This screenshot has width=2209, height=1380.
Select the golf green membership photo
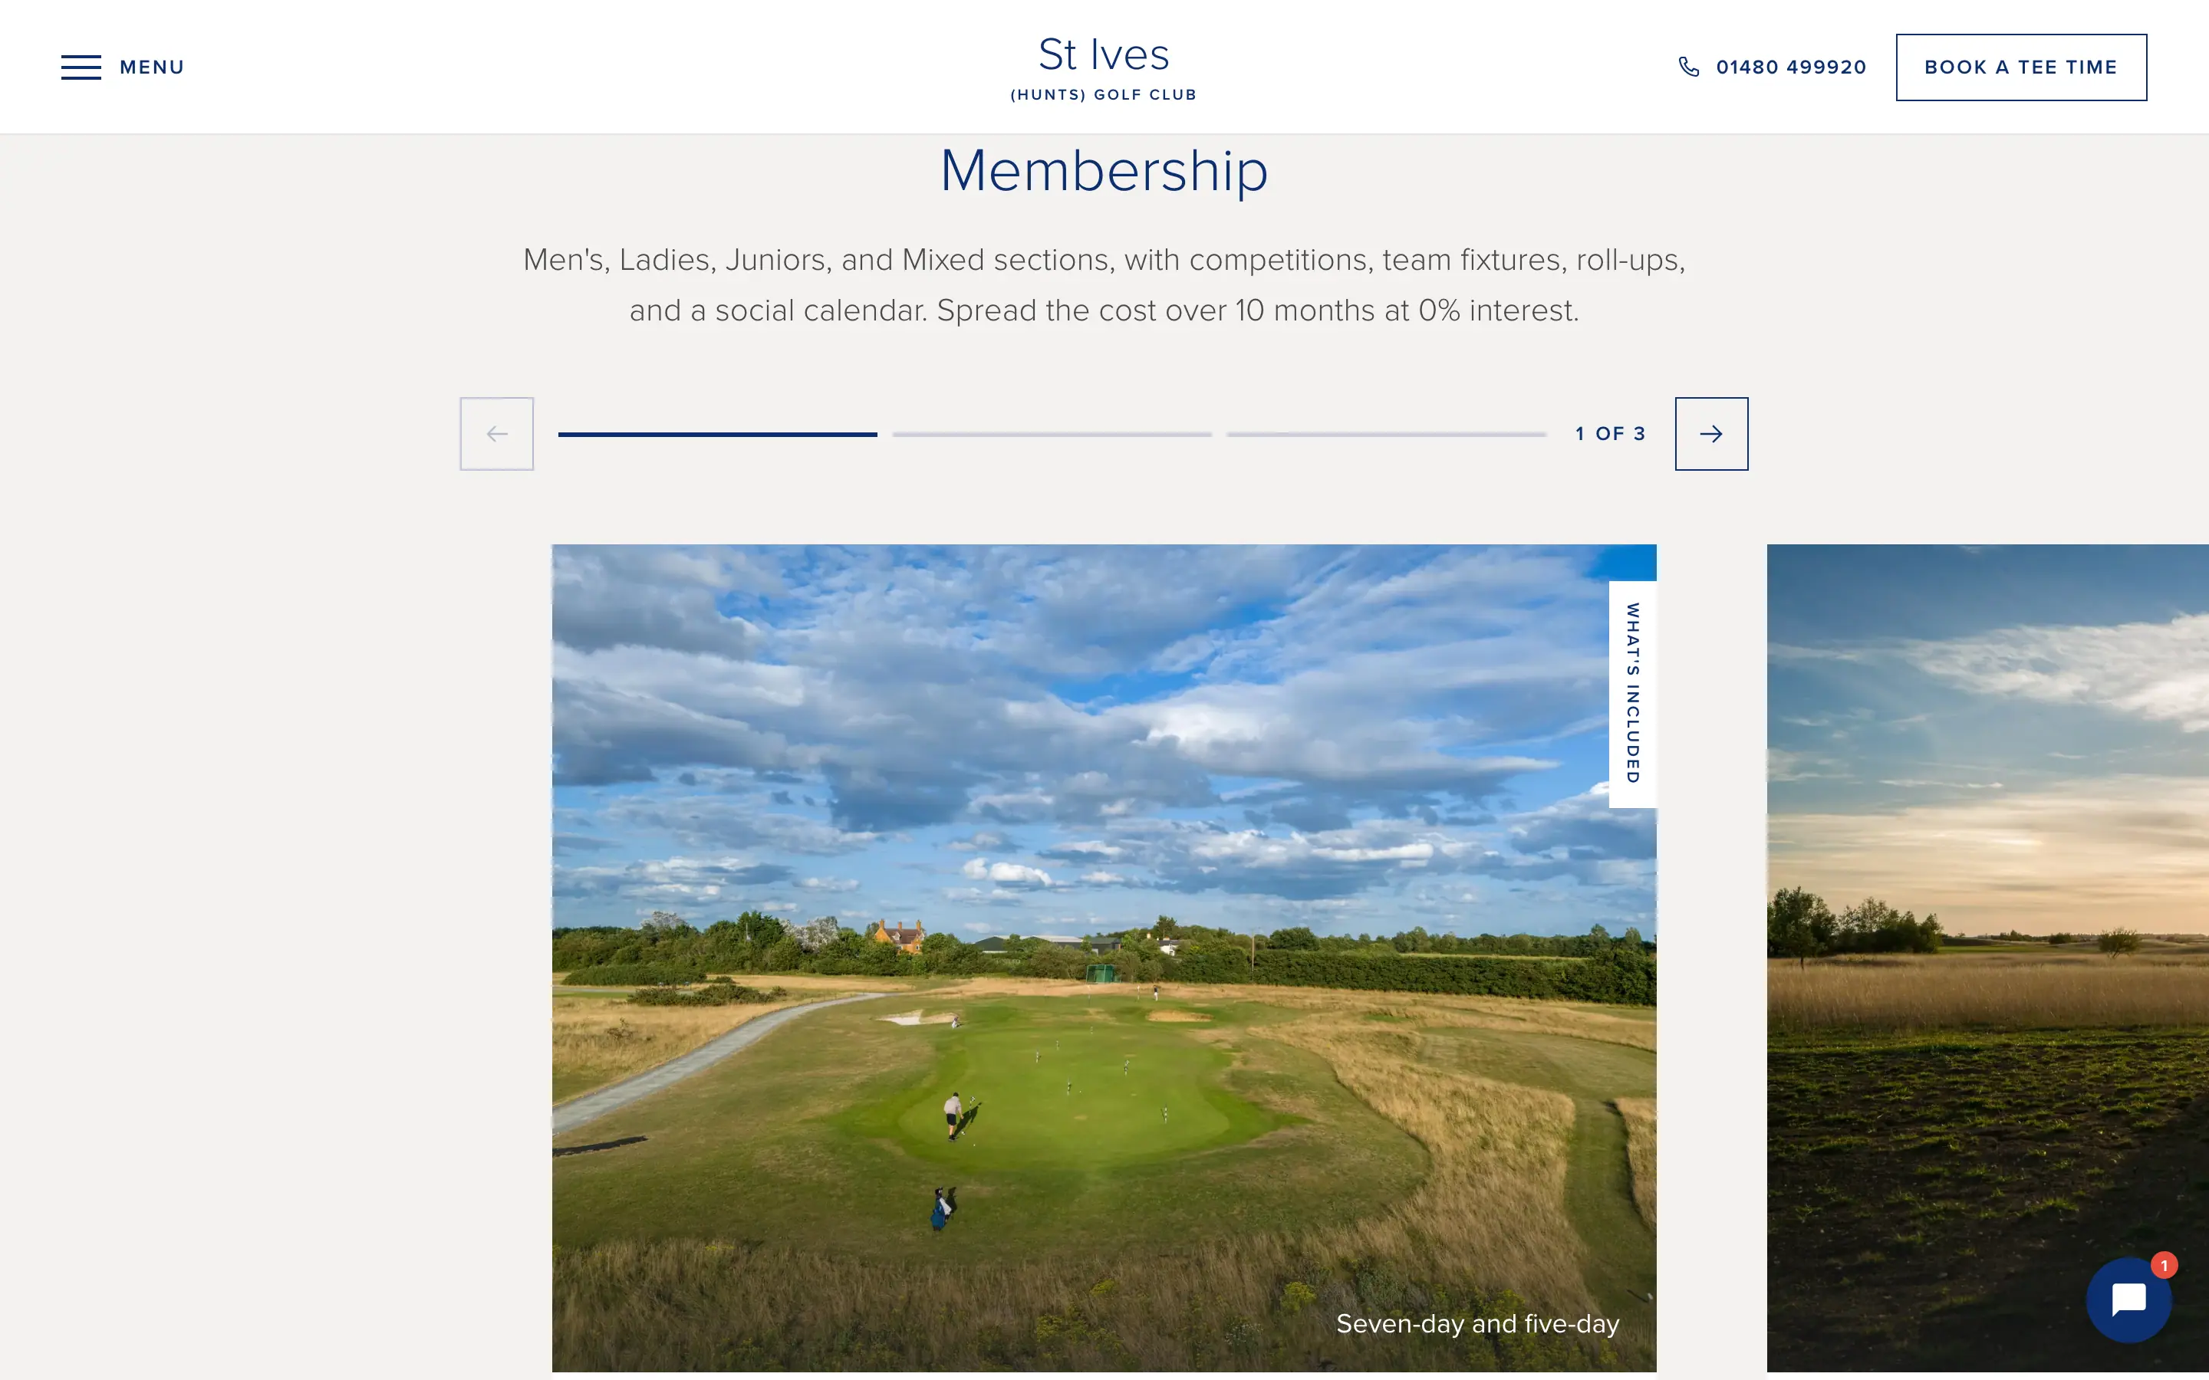point(1104,958)
